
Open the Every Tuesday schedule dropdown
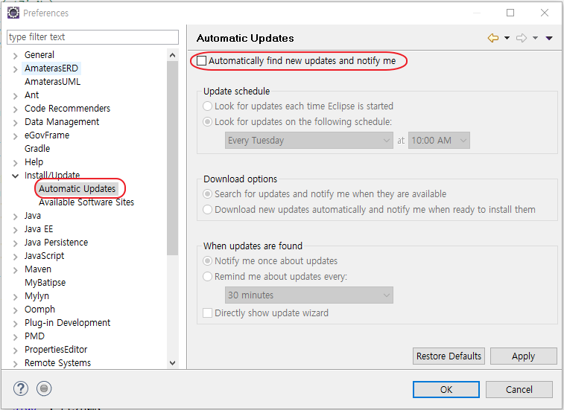pyautogui.click(x=309, y=141)
